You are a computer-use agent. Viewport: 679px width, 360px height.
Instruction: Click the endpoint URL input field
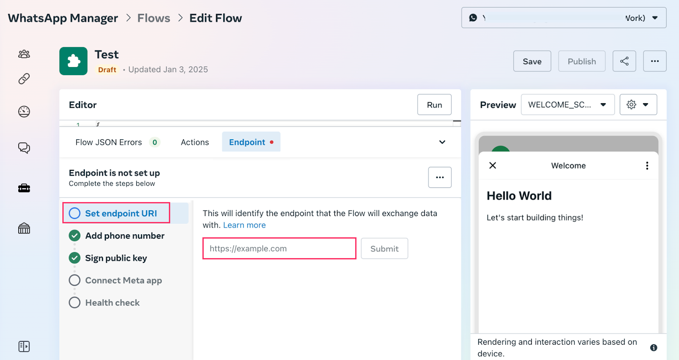pos(279,248)
